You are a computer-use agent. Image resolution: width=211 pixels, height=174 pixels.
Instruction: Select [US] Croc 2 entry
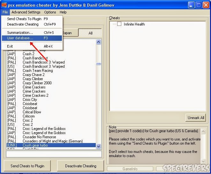coord(51,125)
